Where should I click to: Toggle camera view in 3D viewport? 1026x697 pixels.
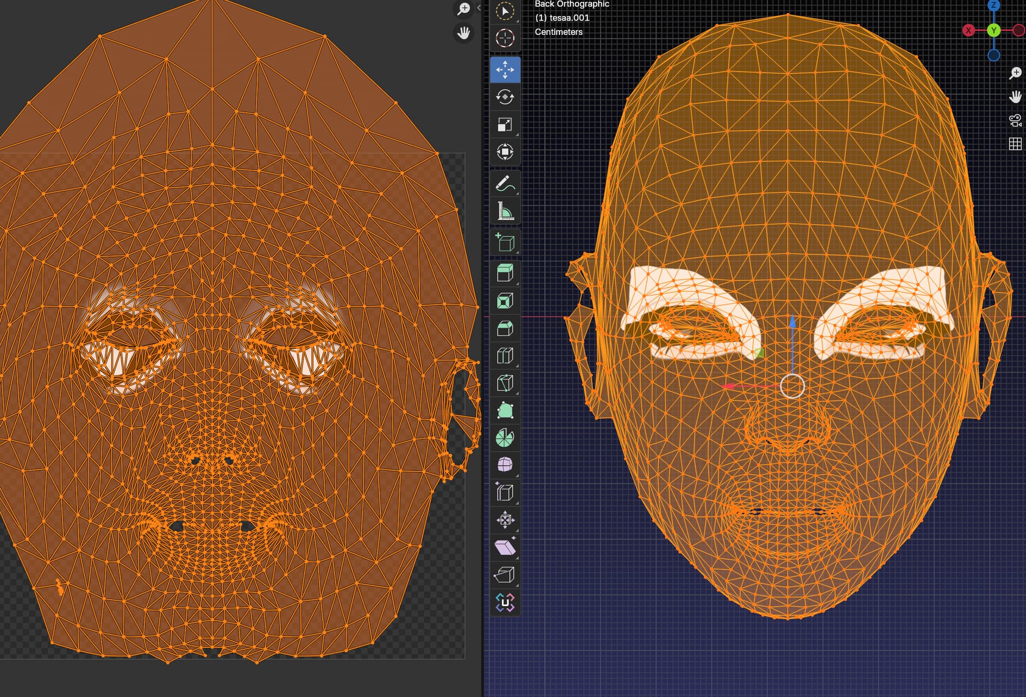[1015, 120]
